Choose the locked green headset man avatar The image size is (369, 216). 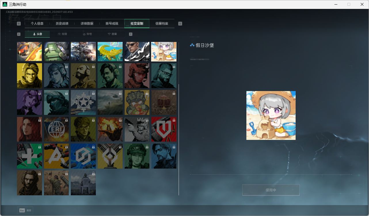pyautogui.click(x=110, y=76)
